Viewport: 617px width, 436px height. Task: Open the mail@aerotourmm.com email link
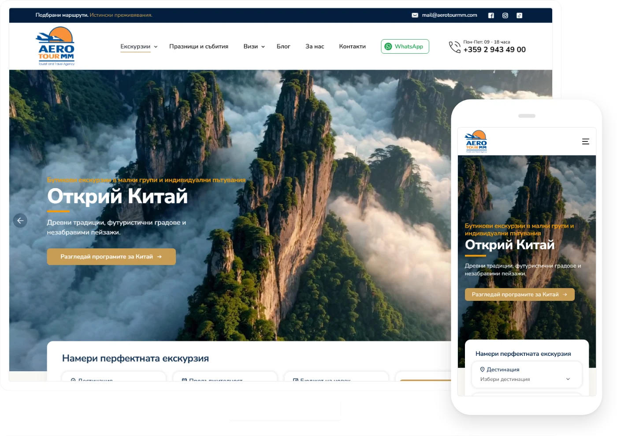click(450, 15)
